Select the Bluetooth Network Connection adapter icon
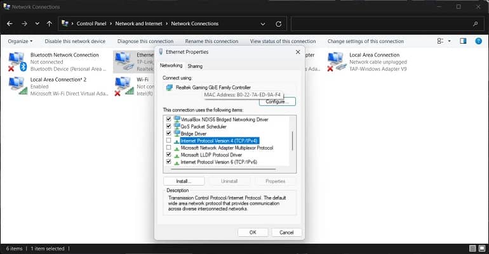The width and height of the screenshot is (489, 254). [x=17, y=61]
